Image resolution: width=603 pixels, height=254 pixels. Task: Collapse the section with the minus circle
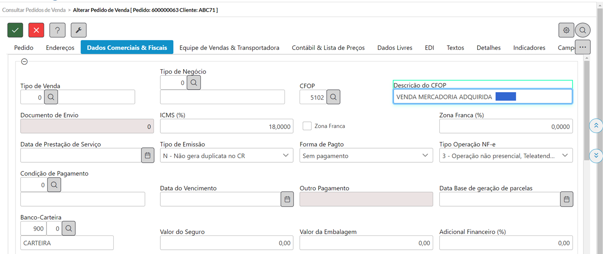pos(25,62)
